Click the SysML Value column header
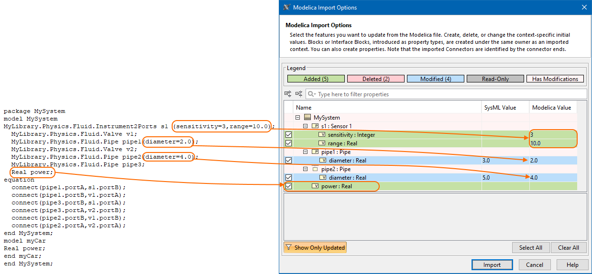Screen dimensions: 592x274 point(500,108)
